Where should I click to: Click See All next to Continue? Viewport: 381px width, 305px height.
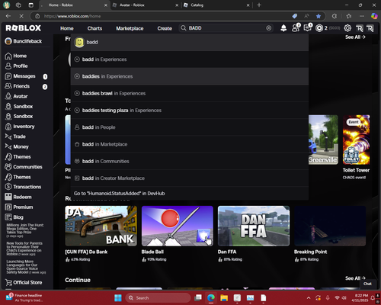[355, 278]
